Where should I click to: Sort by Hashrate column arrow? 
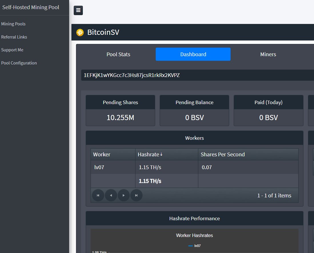(161, 155)
